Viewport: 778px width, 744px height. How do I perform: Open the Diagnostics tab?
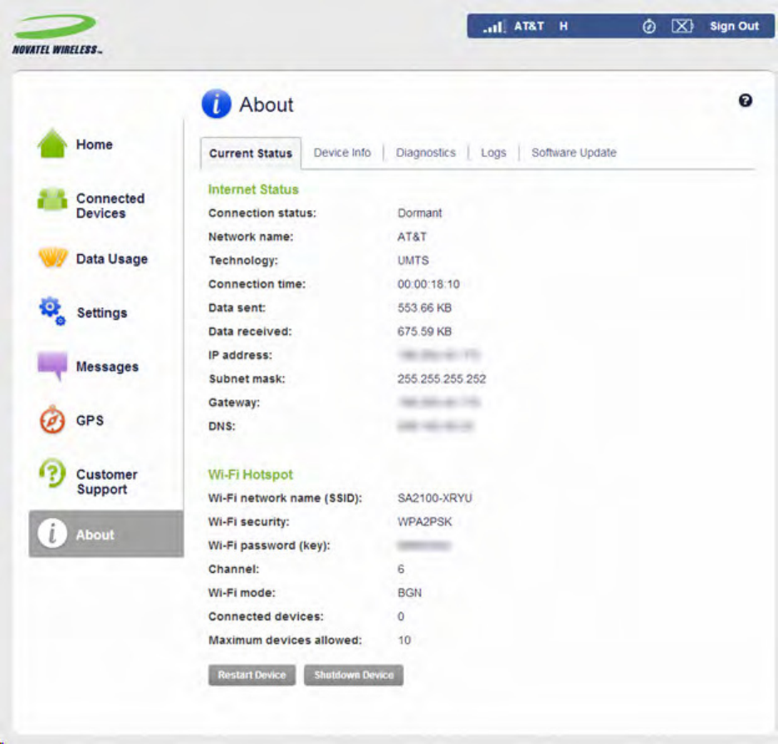click(x=426, y=153)
